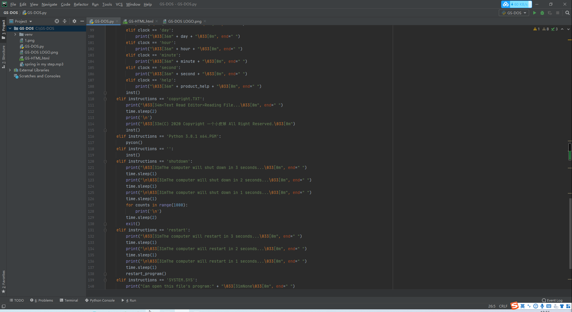
Task: Toggle the 1: Project side tab
Action: click(4, 29)
